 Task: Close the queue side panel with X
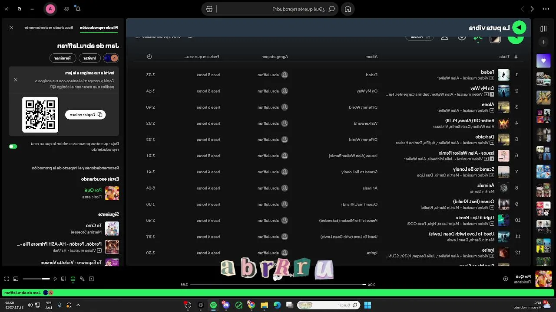[11, 27]
